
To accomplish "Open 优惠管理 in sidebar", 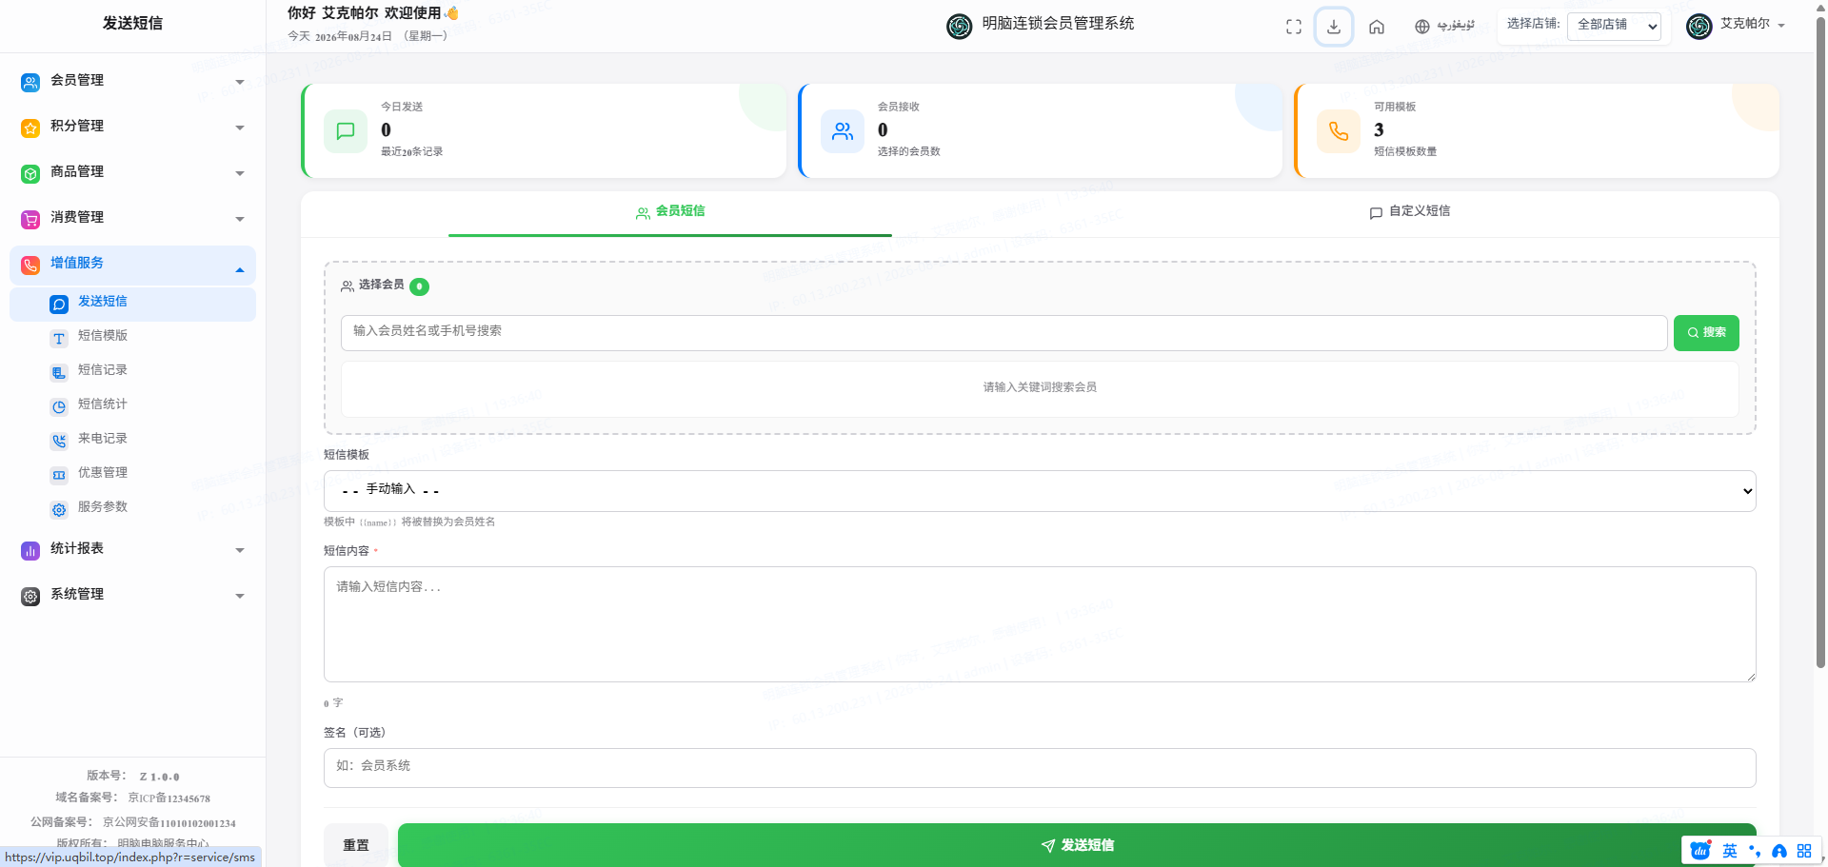I will tap(103, 473).
